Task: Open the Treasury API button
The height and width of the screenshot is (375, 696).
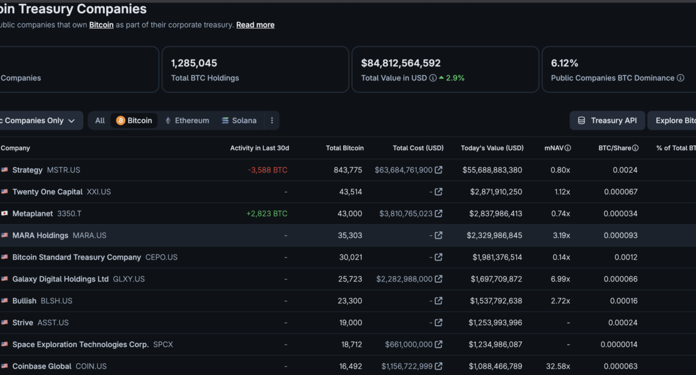Action: 607,121
